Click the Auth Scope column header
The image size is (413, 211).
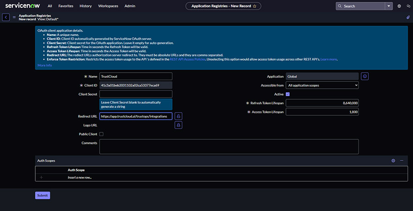(x=76, y=170)
